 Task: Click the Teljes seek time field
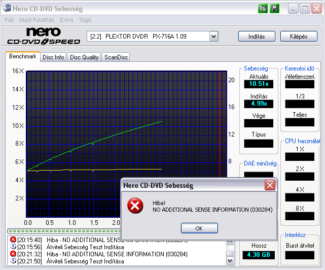click(x=300, y=122)
